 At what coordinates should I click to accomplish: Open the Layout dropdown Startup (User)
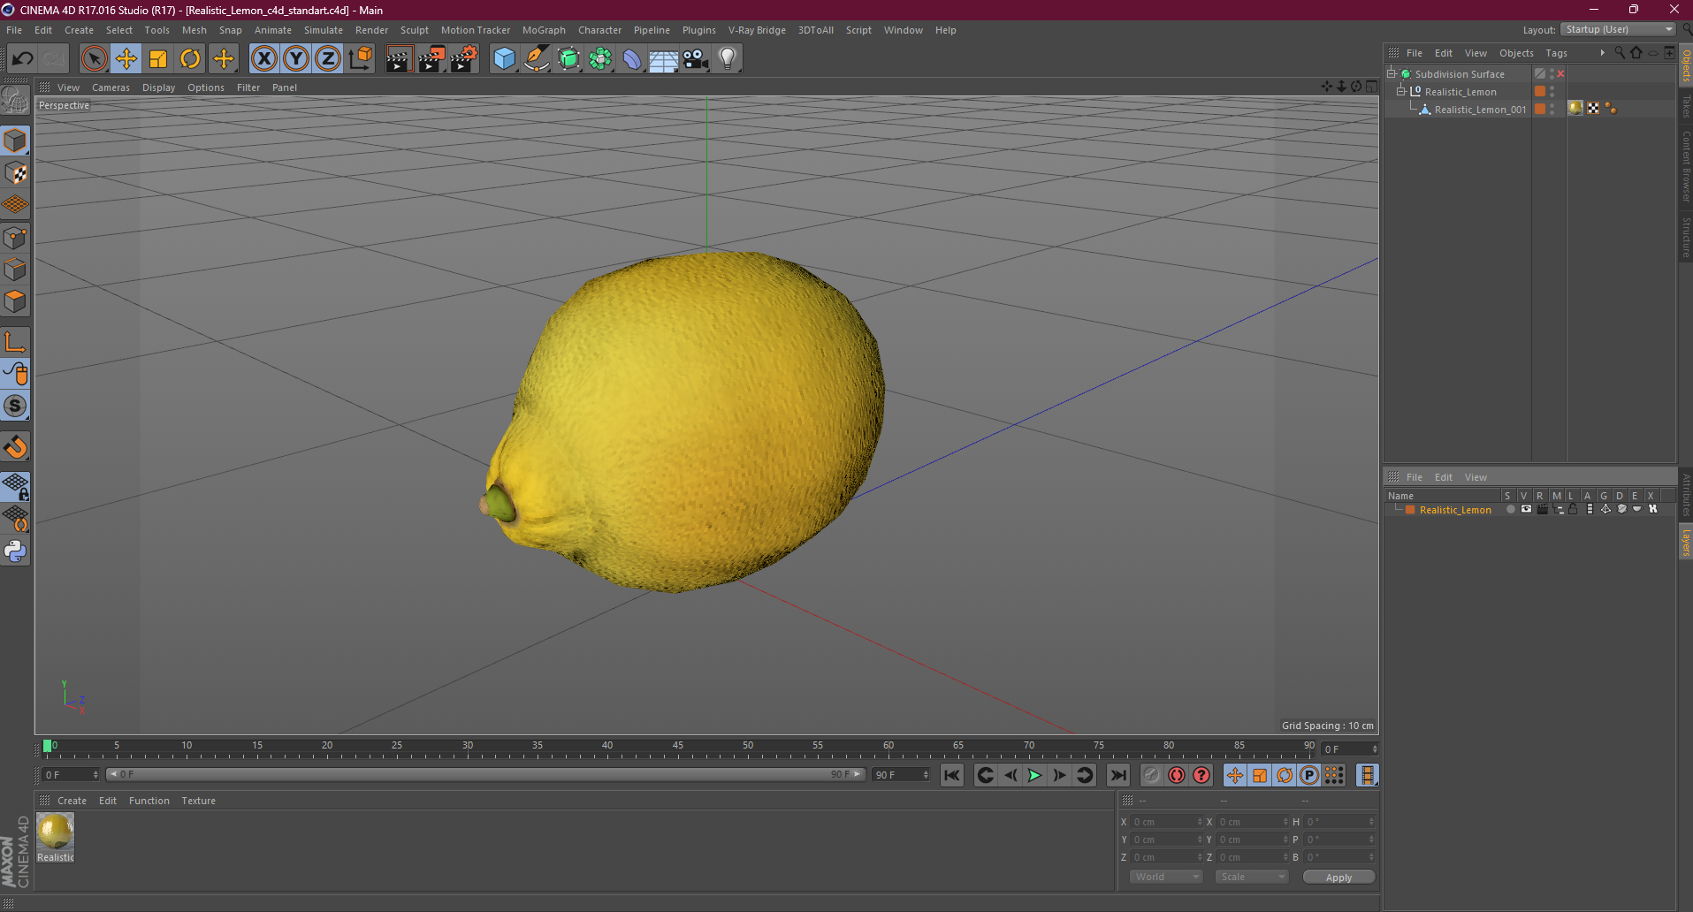click(1618, 29)
